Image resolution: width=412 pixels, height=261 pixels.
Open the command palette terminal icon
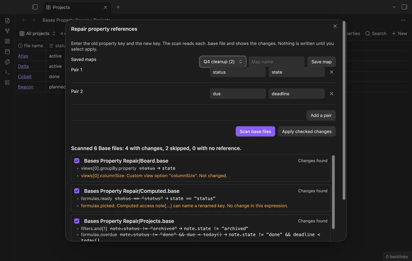(8, 72)
